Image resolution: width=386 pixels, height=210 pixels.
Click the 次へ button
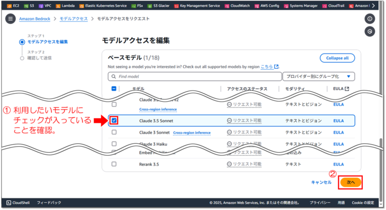click(351, 182)
